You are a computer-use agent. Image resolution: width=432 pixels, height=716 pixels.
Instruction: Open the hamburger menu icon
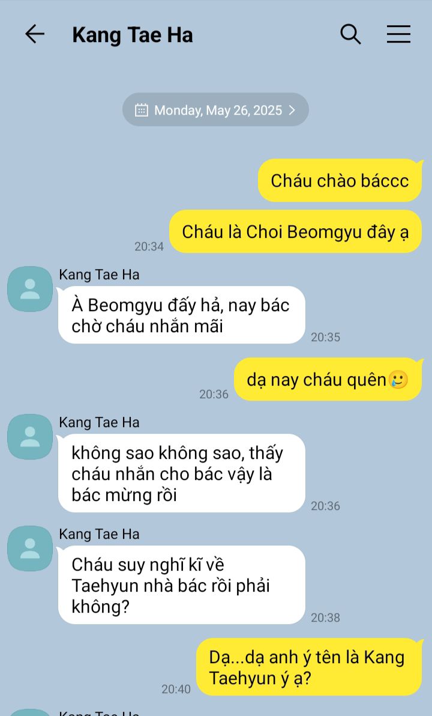click(x=398, y=34)
